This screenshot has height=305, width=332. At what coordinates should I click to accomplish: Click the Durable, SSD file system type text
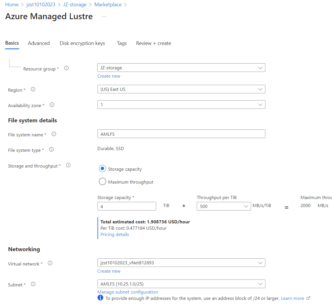tap(111, 148)
